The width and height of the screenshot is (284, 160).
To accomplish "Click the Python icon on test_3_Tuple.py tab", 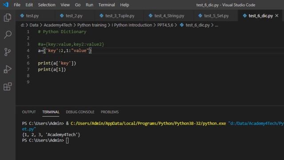I will [102, 16].
